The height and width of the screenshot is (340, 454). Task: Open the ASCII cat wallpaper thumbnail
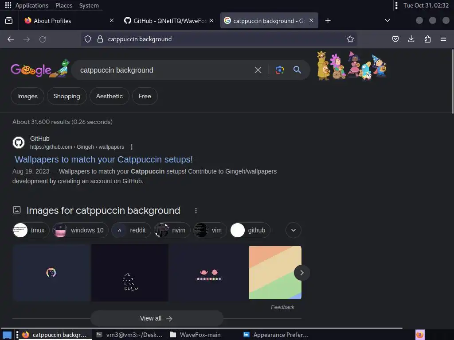pyautogui.click(x=130, y=273)
